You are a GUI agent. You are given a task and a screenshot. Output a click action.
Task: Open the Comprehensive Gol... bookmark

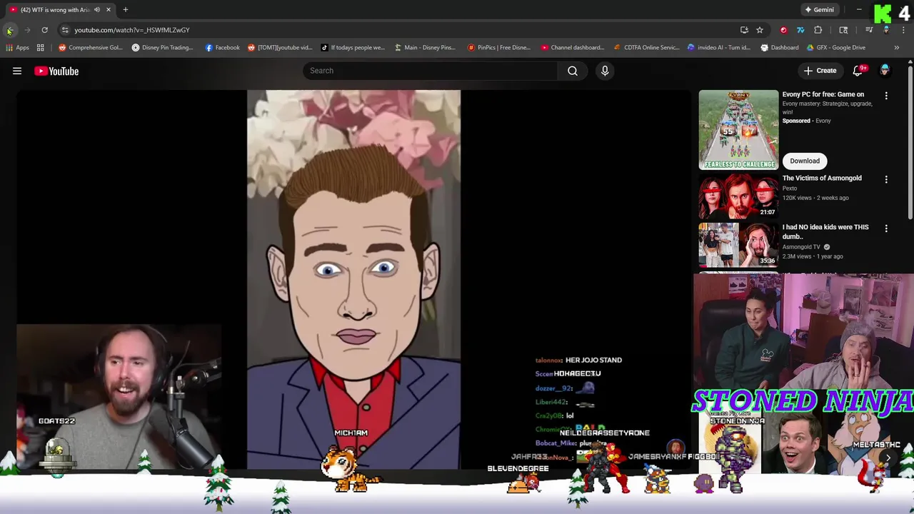pos(91,48)
